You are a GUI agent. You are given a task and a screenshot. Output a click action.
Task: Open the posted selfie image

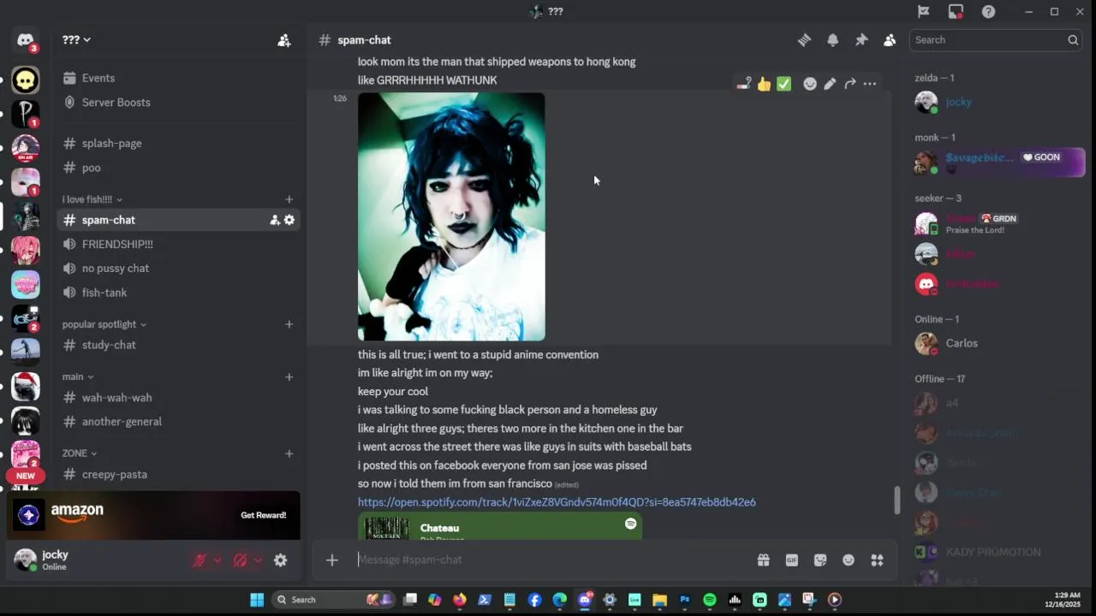pyautogui.click(x=451, y=216)
